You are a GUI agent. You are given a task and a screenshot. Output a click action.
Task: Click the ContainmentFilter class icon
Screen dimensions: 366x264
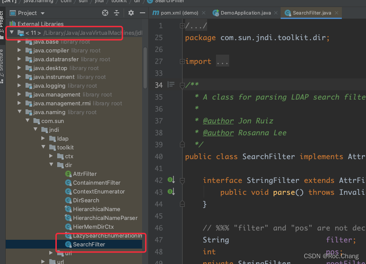[x=68, y=182]
